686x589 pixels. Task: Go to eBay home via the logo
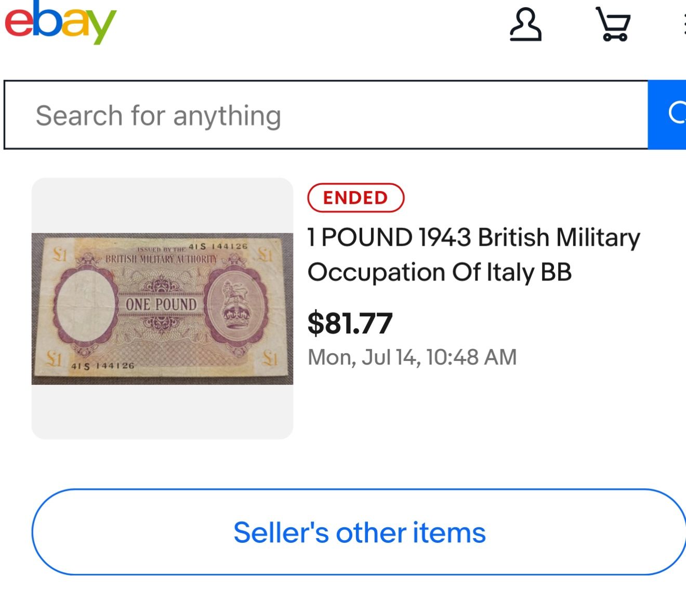tap(60, 22)
